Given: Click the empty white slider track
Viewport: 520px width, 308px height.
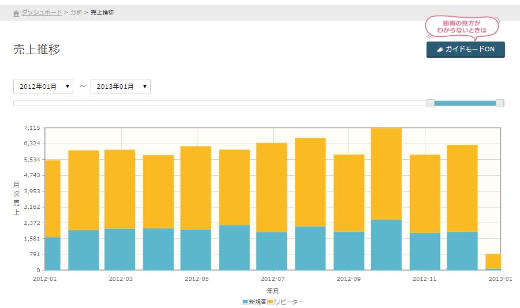Looking at the screenshot, I should coord(219,103).
